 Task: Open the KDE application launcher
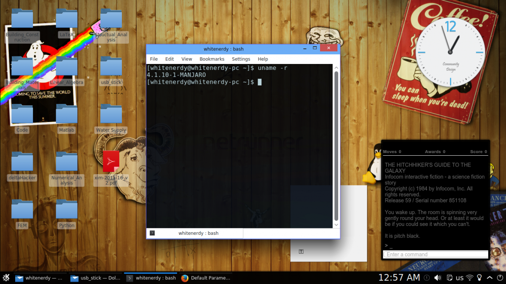tap(6, 278)
